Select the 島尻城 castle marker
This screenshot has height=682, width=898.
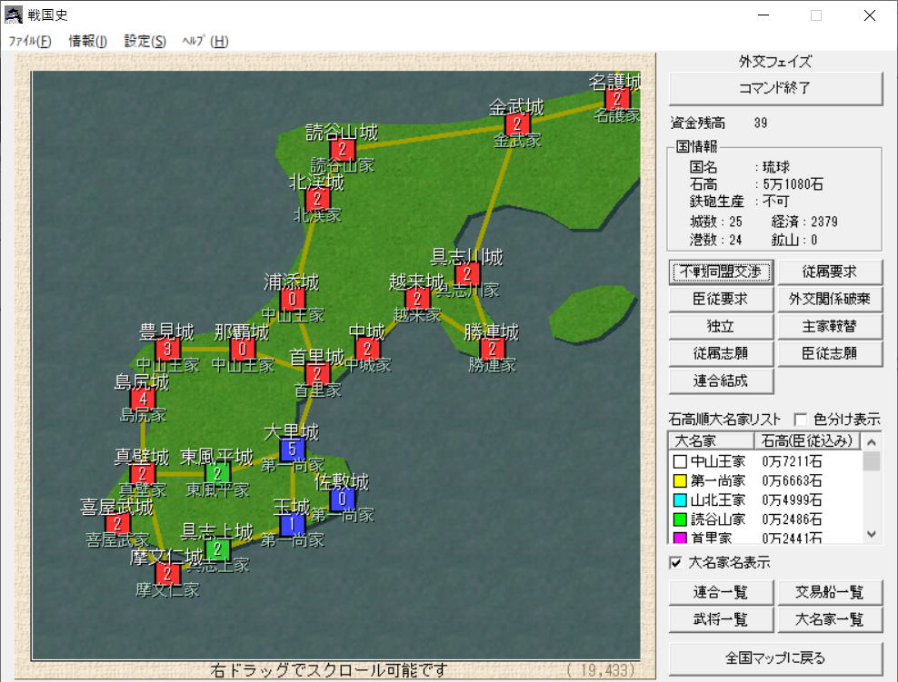[143, 399]
